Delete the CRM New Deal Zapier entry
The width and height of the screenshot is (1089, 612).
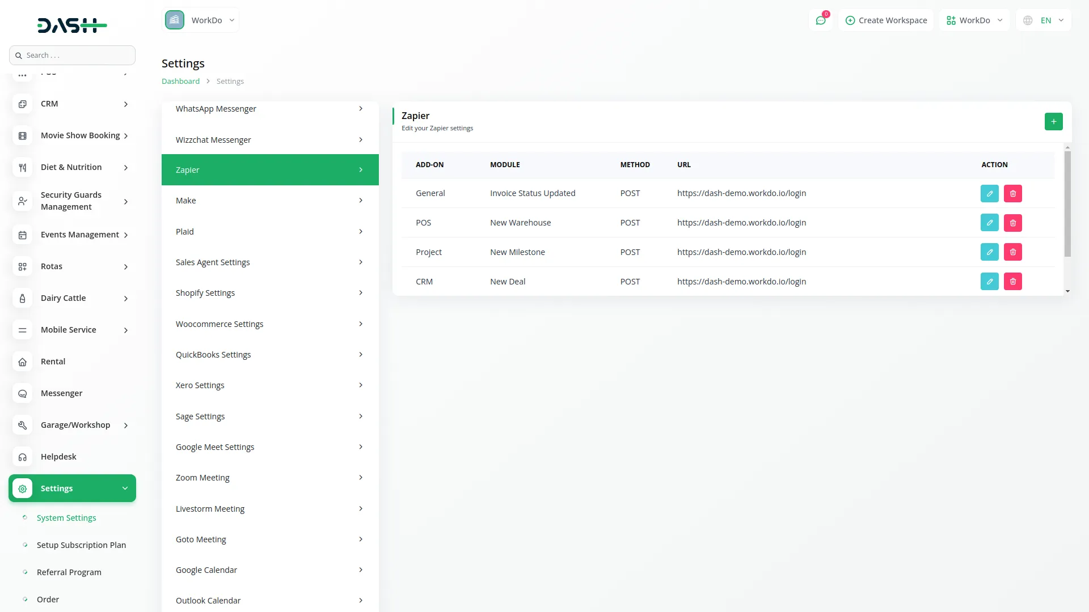[x=1012, y=281]
